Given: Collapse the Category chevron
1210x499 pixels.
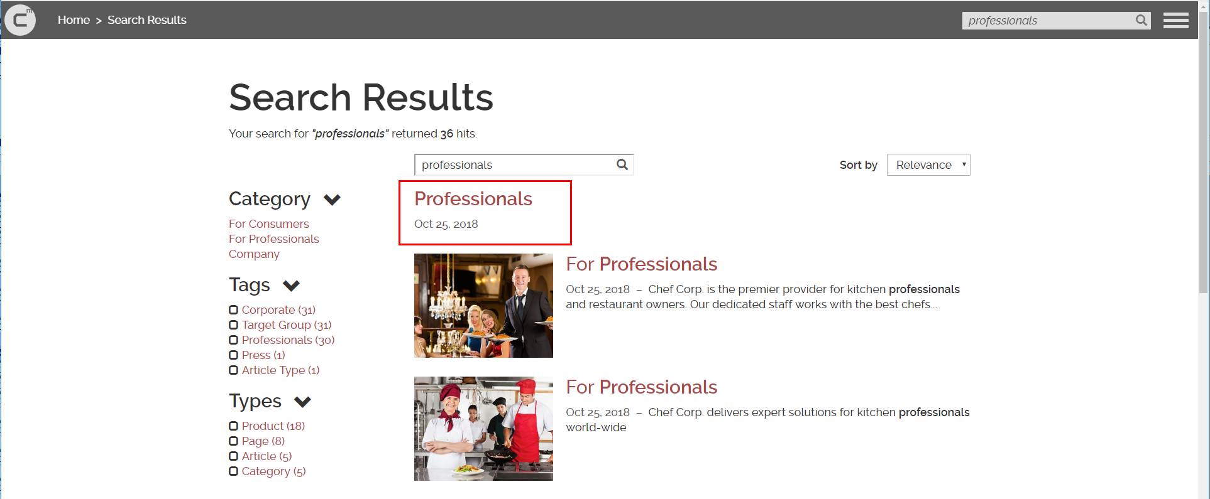Looking at the screenshot, I should click(x=332, y=200).
